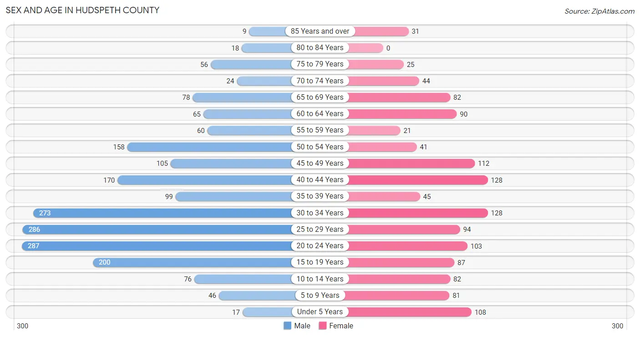Click the Female legend label
The height and width of the screenshot is (337, 640).
341,326
